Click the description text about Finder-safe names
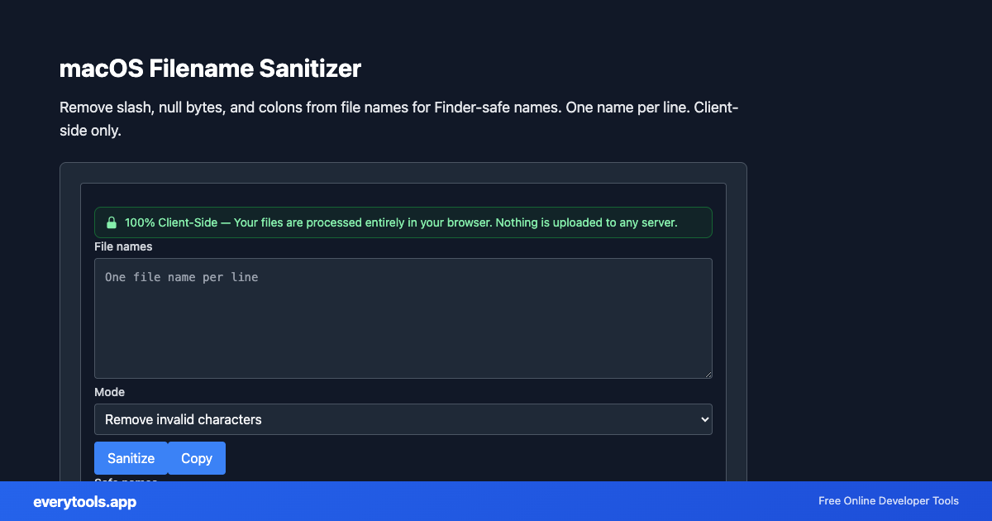This screenshot has width=992, height=521. (398, 118)
